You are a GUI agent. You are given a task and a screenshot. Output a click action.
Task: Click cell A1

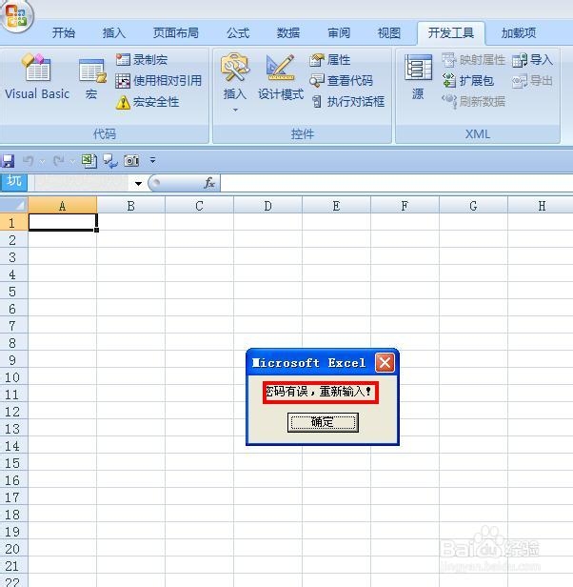click(63, 222)
